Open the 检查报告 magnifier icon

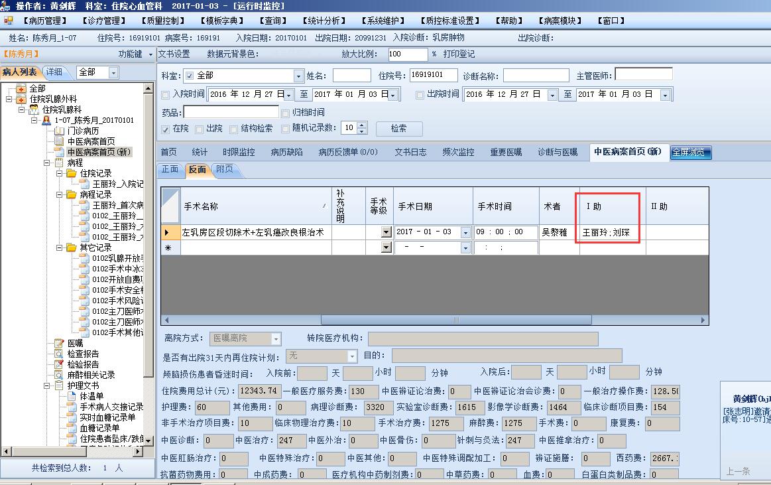pos(59,354)
